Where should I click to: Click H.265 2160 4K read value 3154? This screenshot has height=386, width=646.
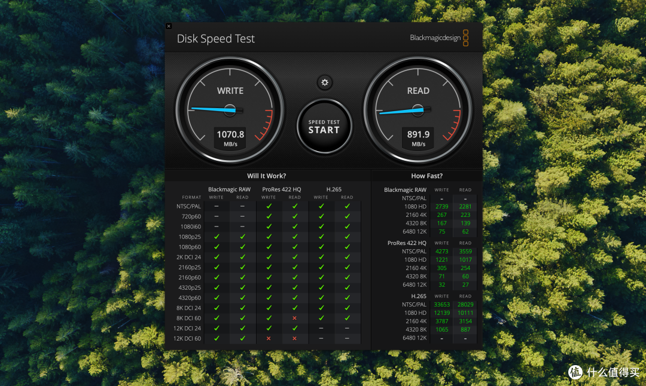(465, 321)
